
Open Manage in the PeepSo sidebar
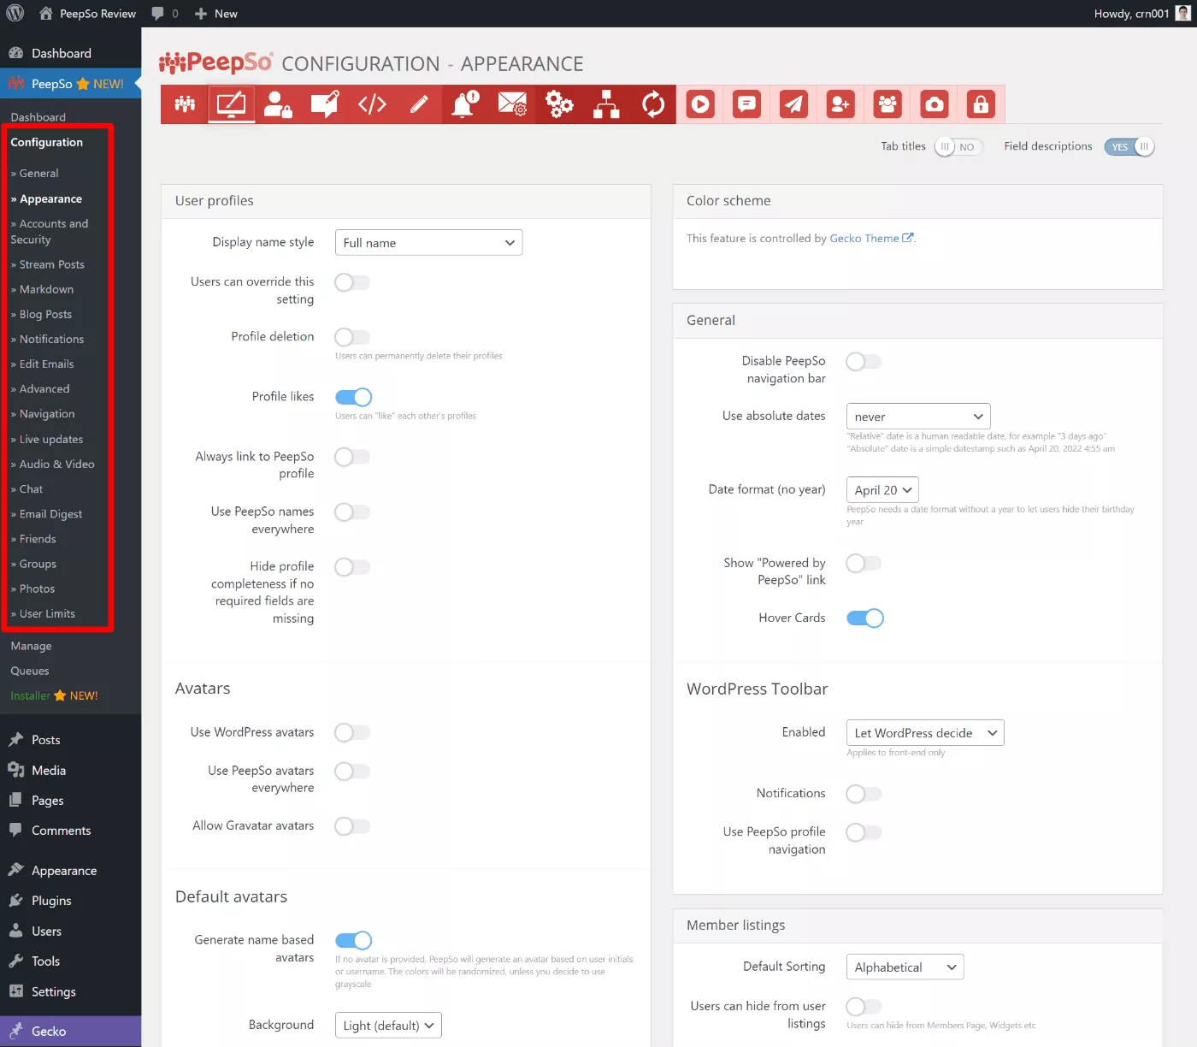click(x=31, y=647)
